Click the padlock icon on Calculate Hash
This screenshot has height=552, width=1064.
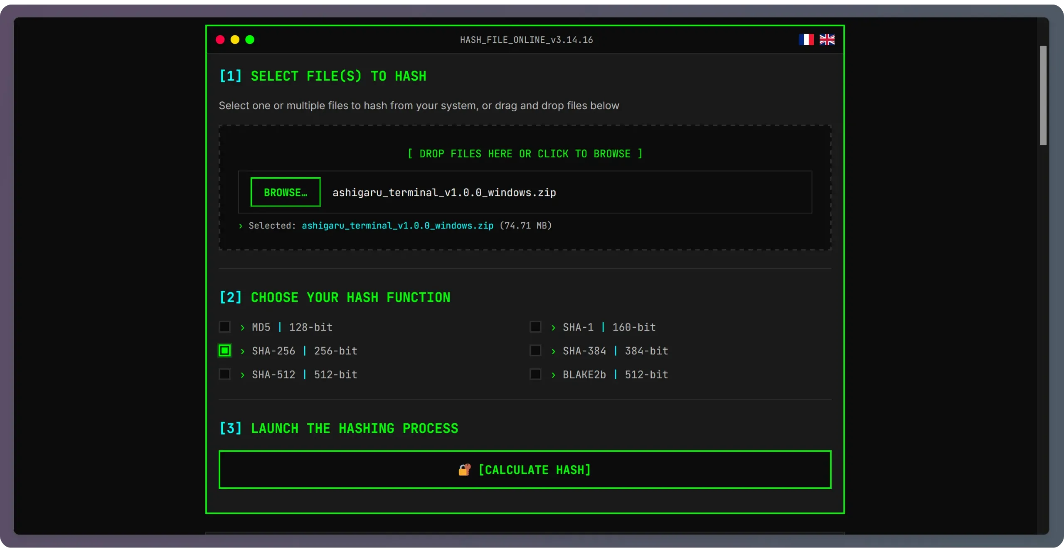[464, 469]
